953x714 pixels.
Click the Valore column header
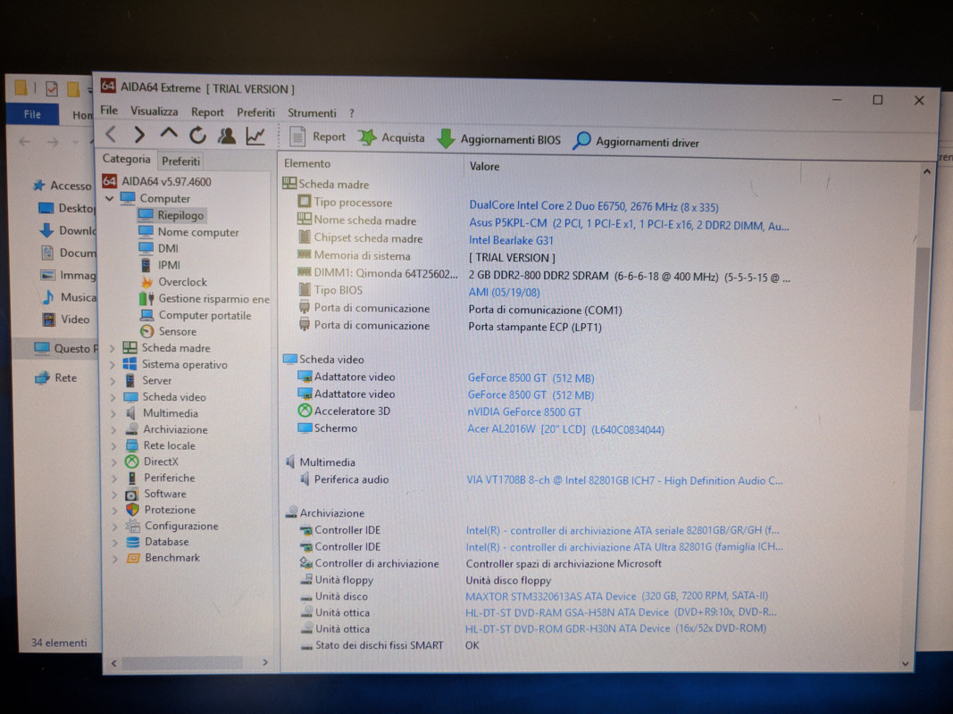484,166
